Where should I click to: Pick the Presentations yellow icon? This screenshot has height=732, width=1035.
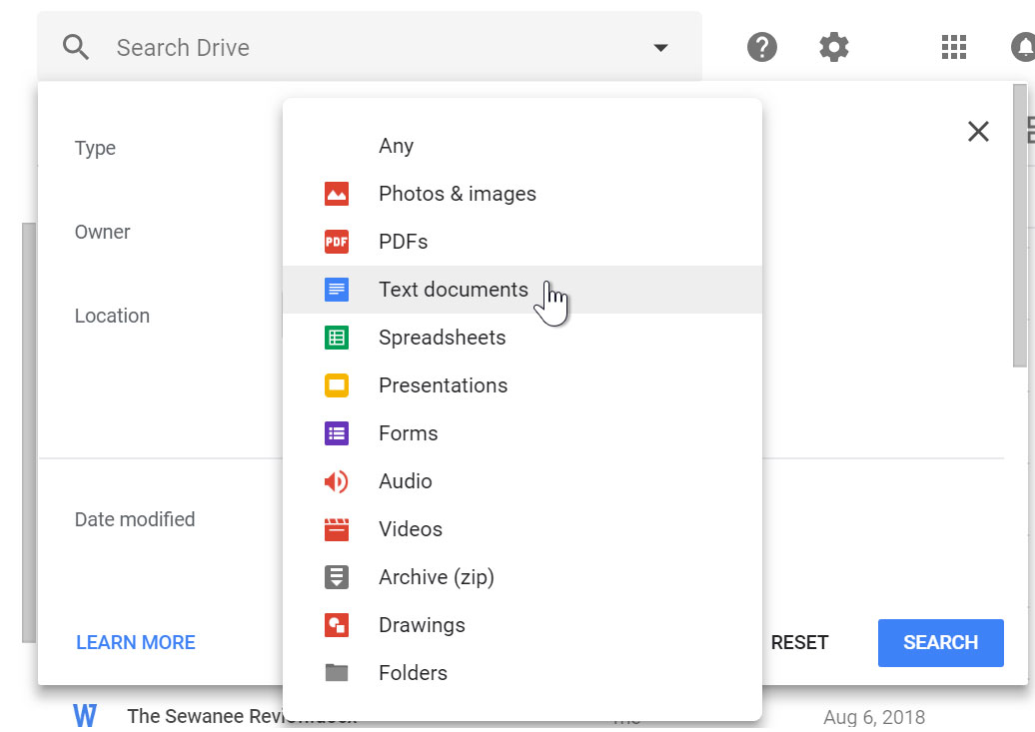(339, 384)
